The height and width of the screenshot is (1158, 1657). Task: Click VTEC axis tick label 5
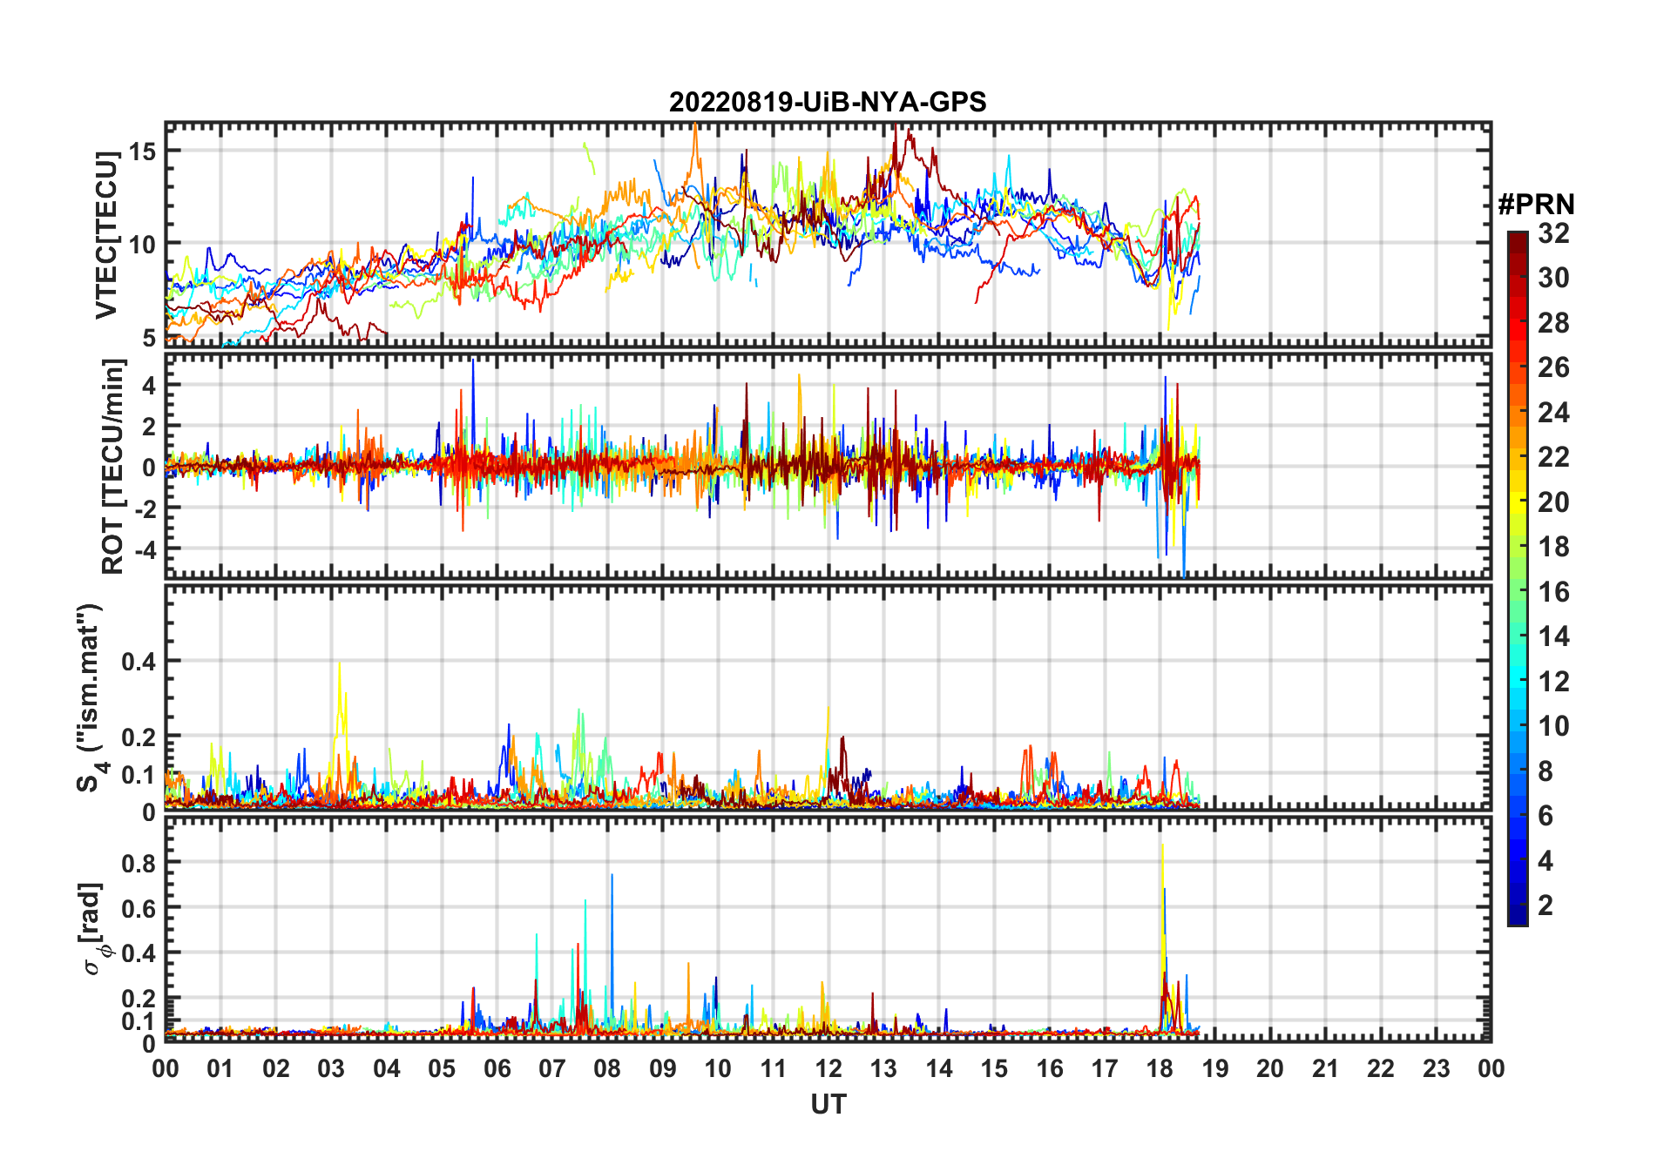pyautogui.click(x=149, y=338)
